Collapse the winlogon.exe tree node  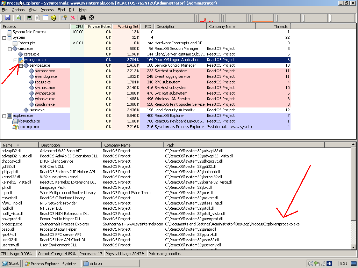[15, 60]
